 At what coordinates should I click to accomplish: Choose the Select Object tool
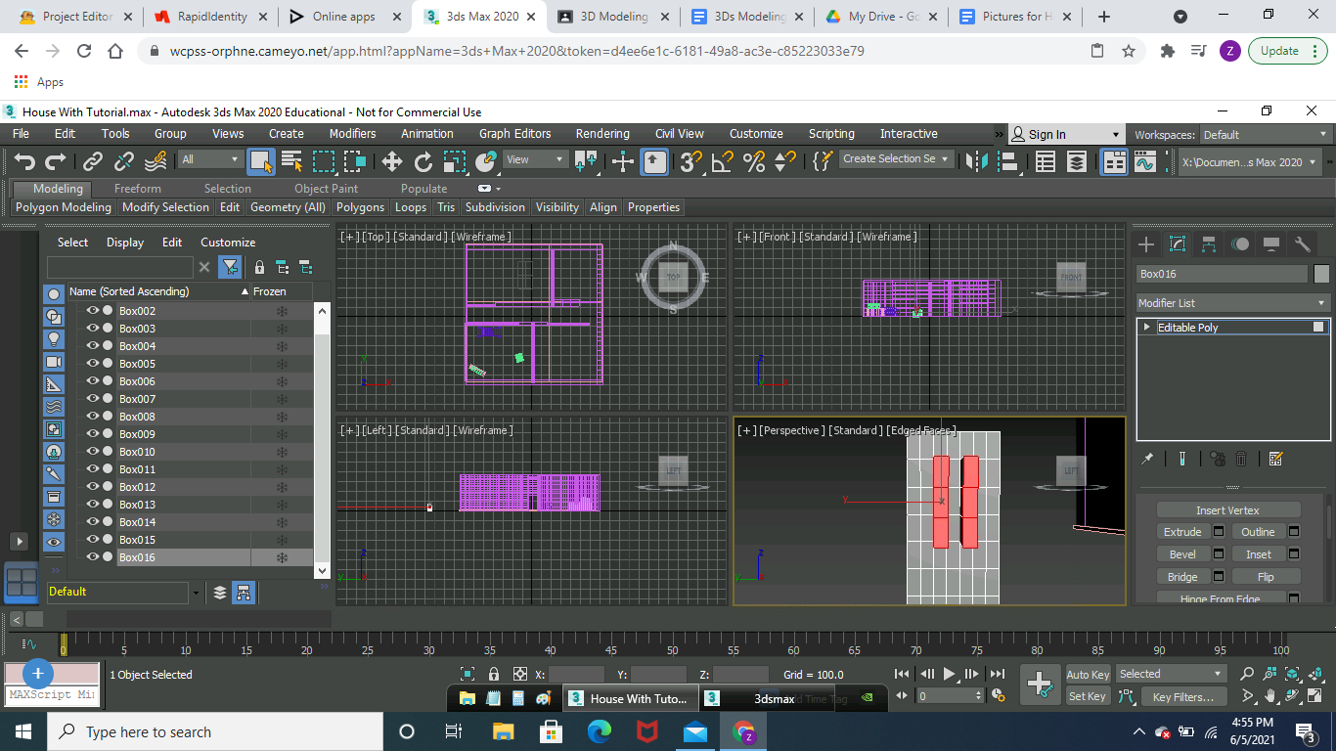click(260, 161)
